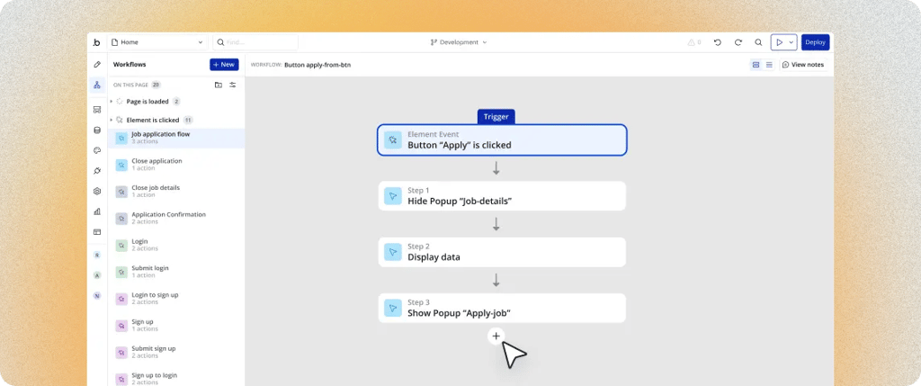The height and width of the screenshot is (386, 921).
Task: Open the Design tab pencil icon
Action: pyautogui.click(x=97, y=65)
